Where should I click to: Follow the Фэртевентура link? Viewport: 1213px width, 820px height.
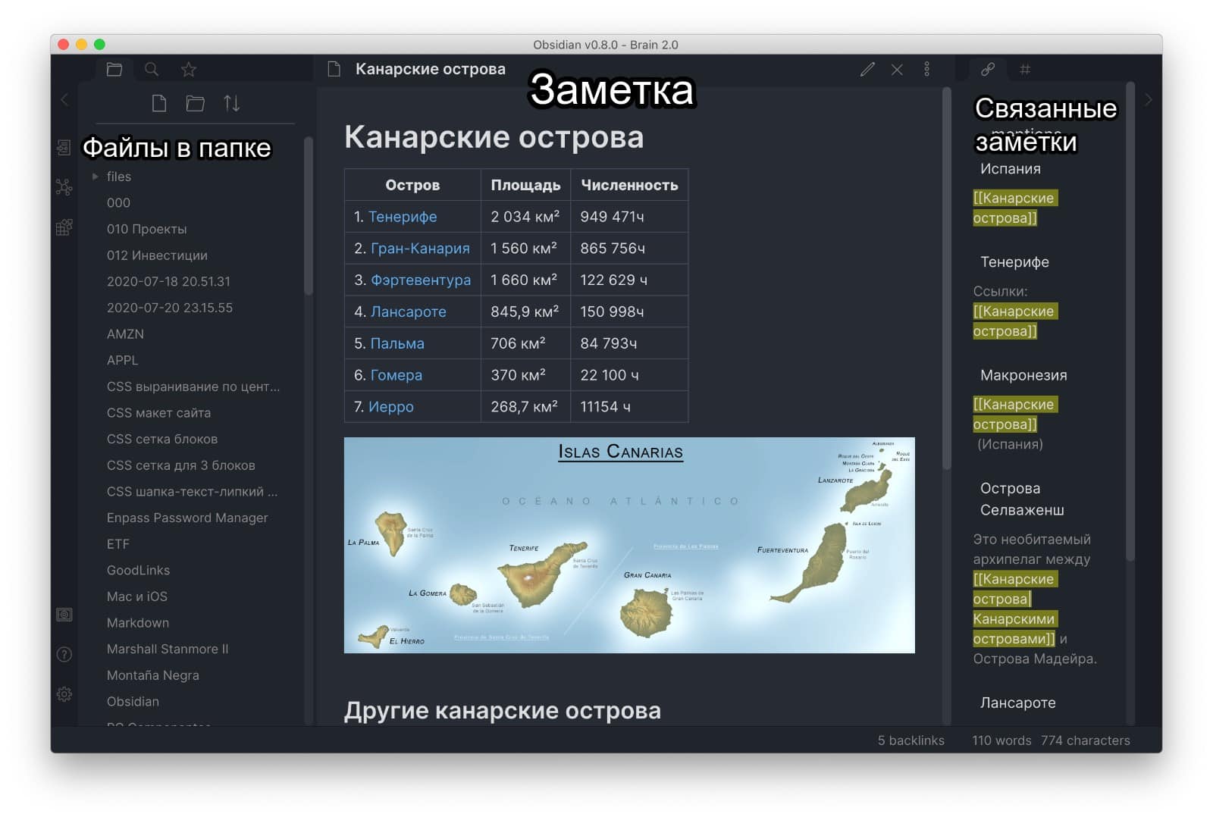421,280
